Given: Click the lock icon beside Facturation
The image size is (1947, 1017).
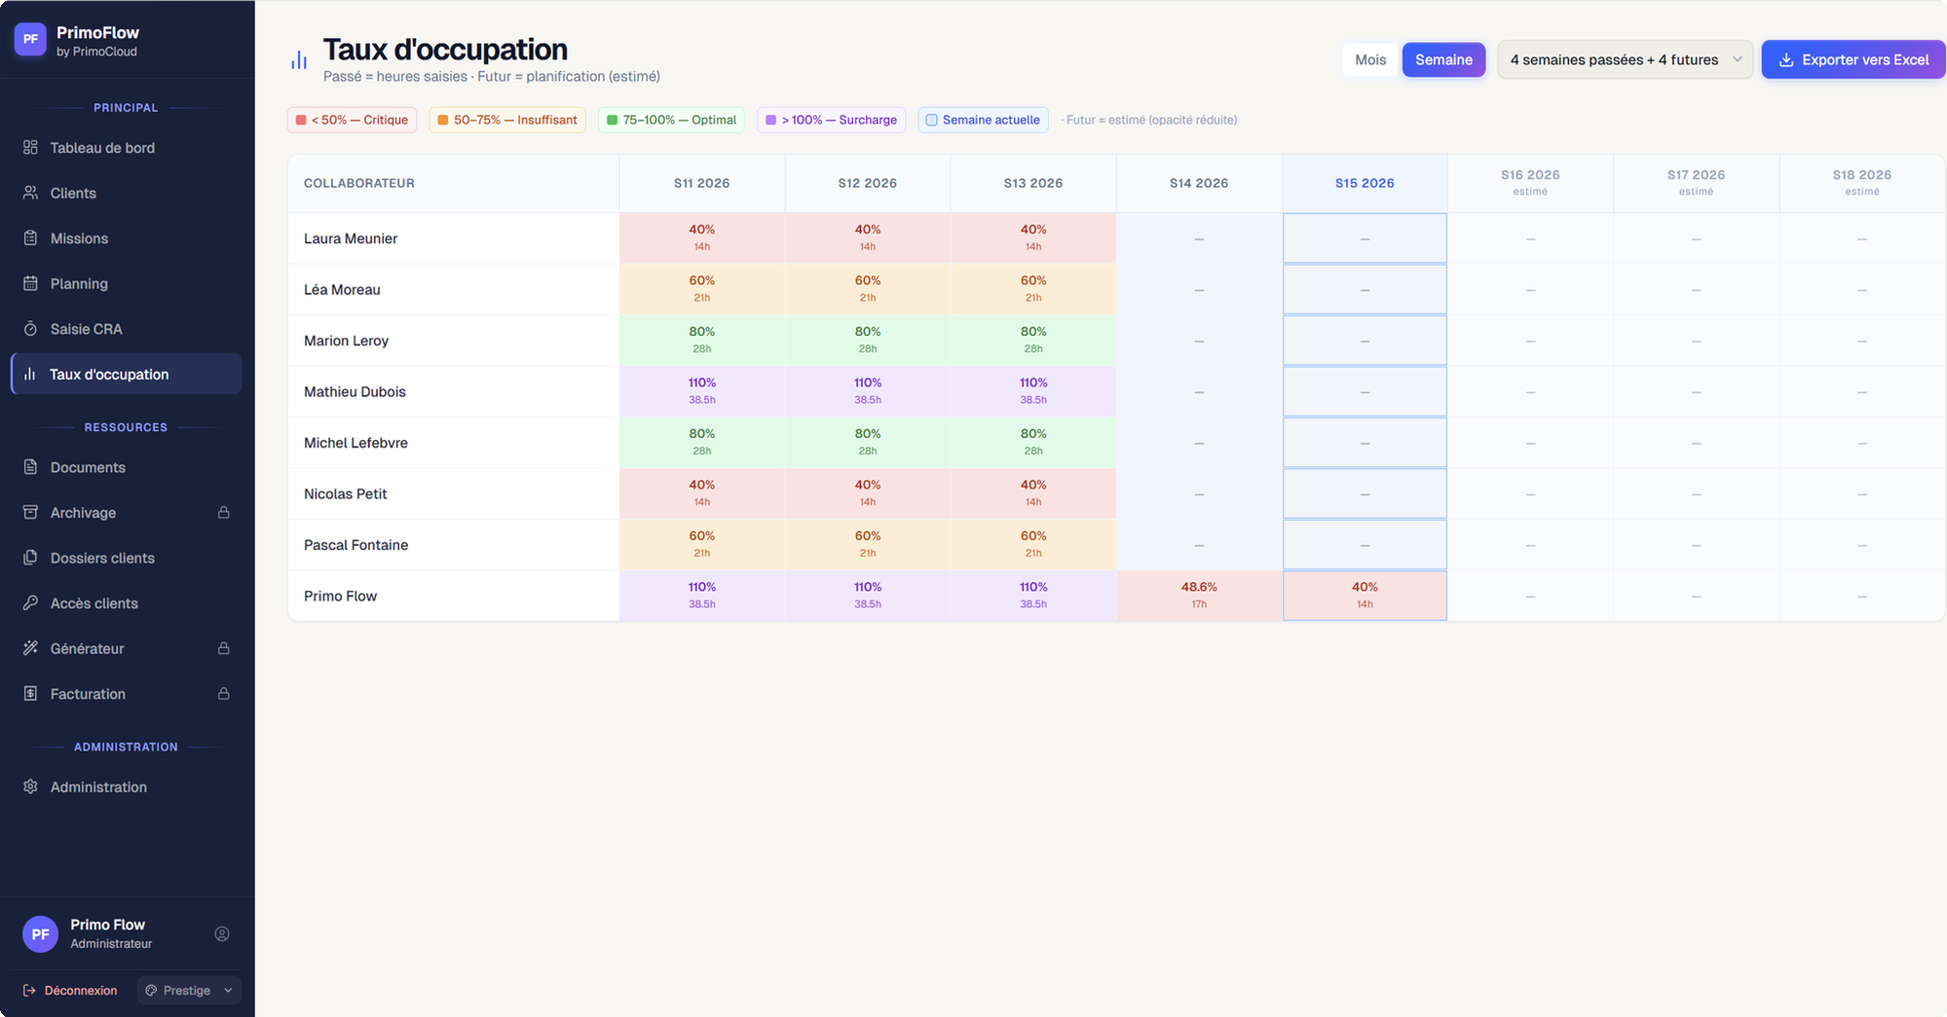Looking at the screenshot, I should pyautogui.click(x=223, y=694).
